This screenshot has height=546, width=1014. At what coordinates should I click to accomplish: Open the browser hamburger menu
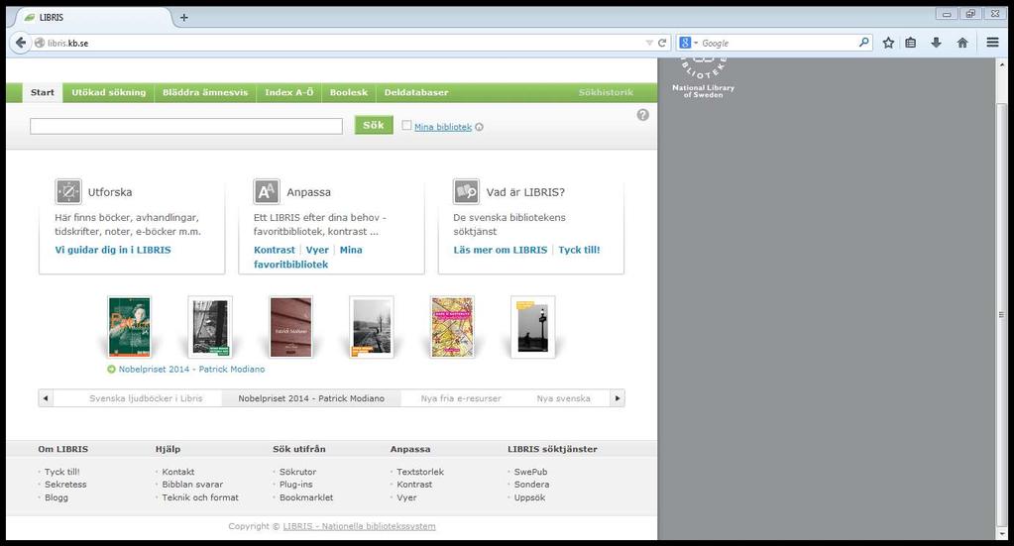[992, 43]
